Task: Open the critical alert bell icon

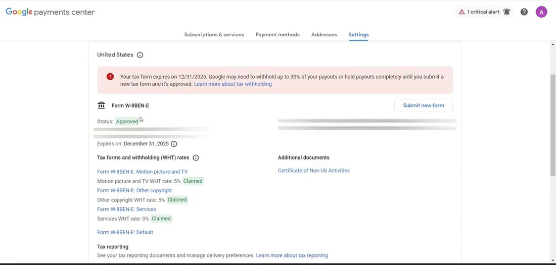Action: (506, 12)
